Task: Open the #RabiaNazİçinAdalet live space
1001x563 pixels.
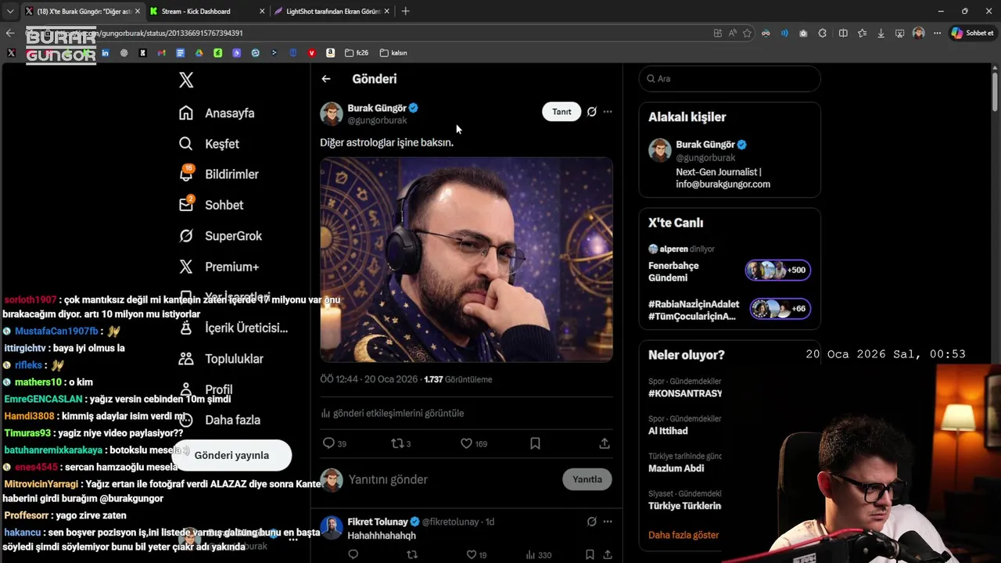Action: click(x=730, y=310)
